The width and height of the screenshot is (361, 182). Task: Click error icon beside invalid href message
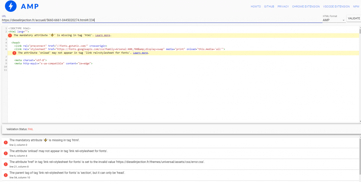pos(6,164)
